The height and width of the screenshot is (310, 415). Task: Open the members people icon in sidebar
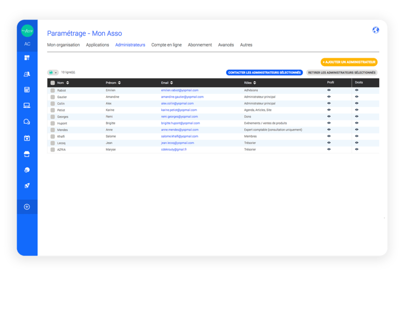27,74
